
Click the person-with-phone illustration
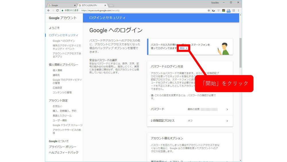coord(224,49)
